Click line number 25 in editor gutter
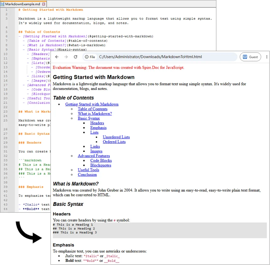The image size is (270, 265). click(6, 120)
